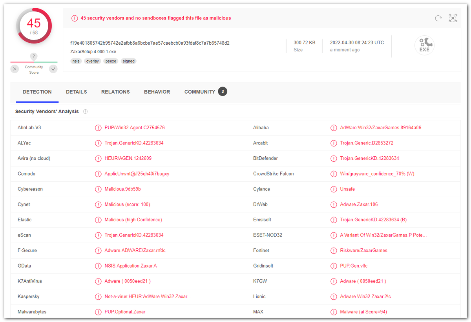471x322 pixels.
Task: Vote harmless with the check community icon
Action: pyautogui.click(x=53, y=69)
